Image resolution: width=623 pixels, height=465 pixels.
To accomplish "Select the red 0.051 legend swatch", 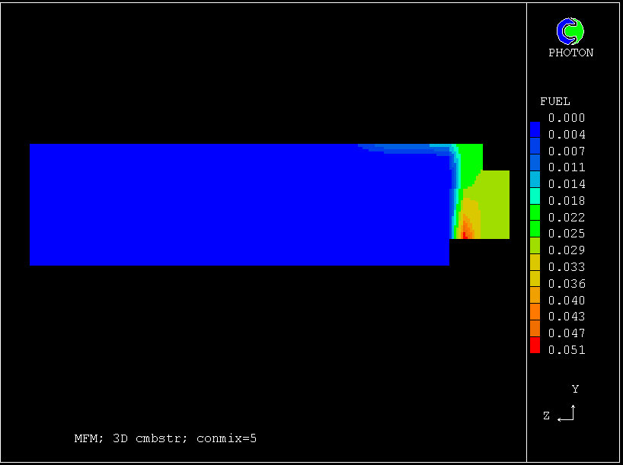I will click(535, 346).
